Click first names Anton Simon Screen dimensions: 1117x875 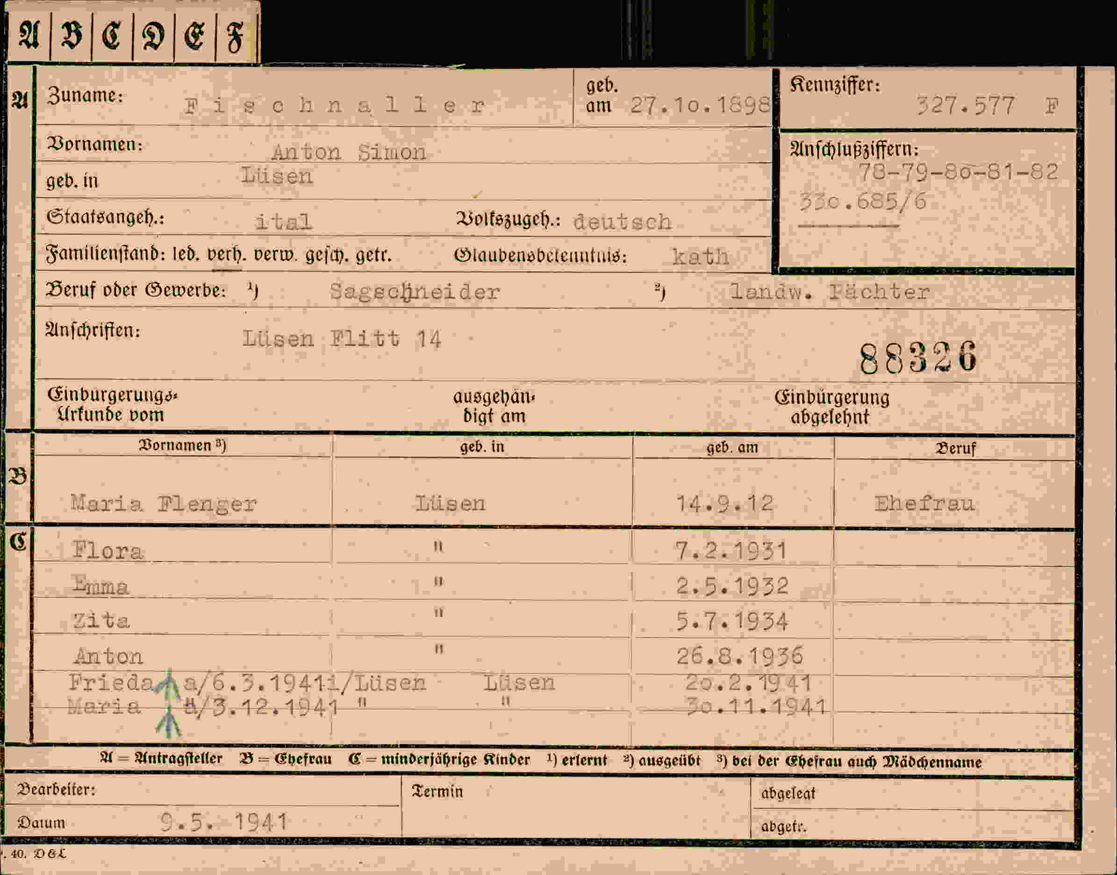click(348, 153)
